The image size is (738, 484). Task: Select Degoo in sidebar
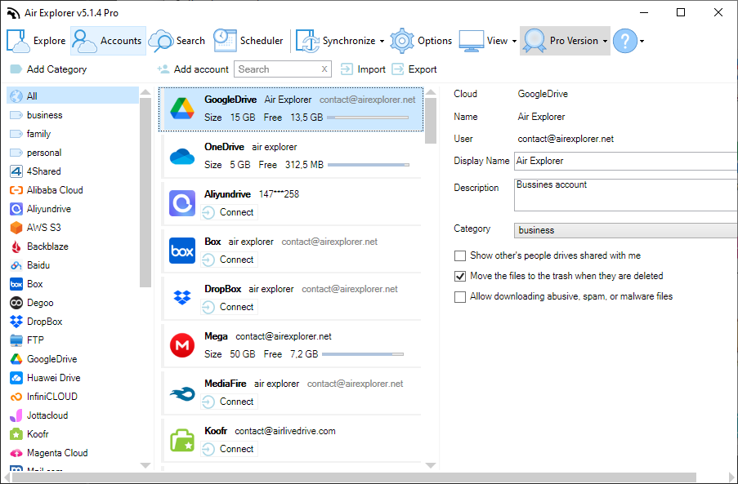(x=73, y=303)
